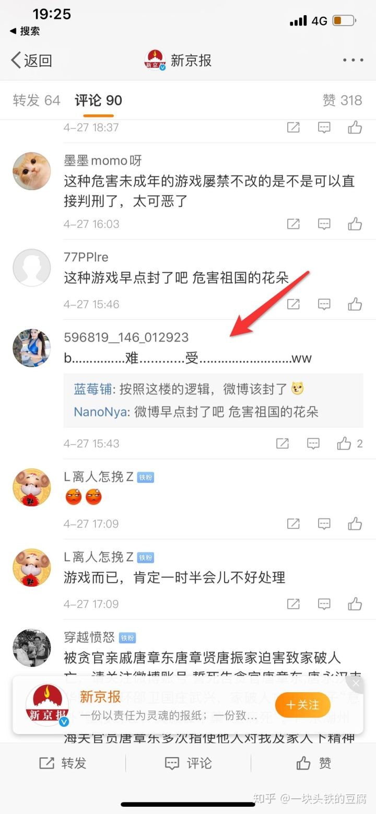Like the 墨墨momo呀 comment

tap(355, 224)
